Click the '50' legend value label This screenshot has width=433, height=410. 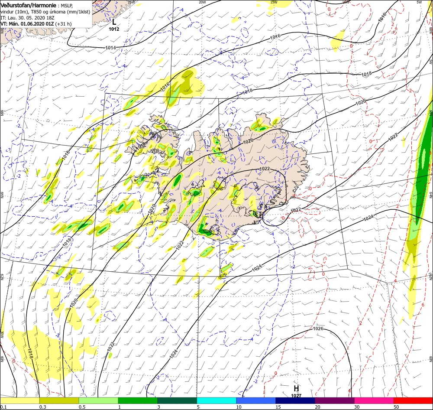tap(396, 407)
